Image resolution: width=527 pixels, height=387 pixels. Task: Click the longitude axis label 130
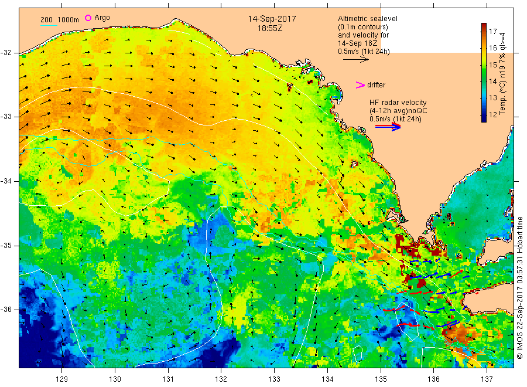(115, 379)
